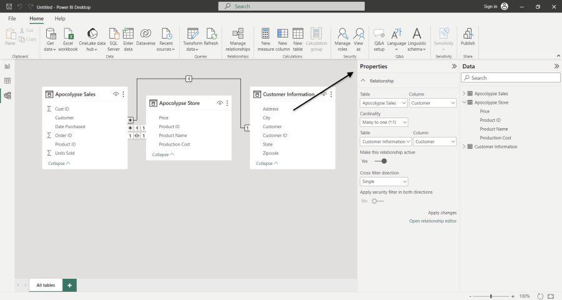
Task: Select the All tables tab
Action: click(46, 285)
